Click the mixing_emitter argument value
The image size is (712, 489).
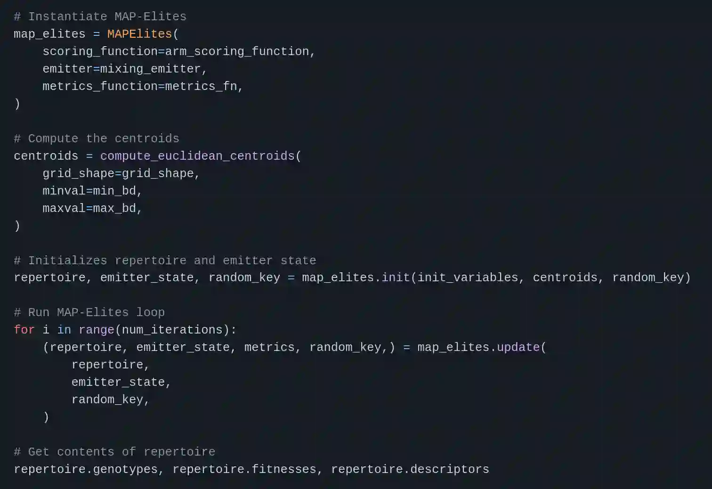point(150,69)
